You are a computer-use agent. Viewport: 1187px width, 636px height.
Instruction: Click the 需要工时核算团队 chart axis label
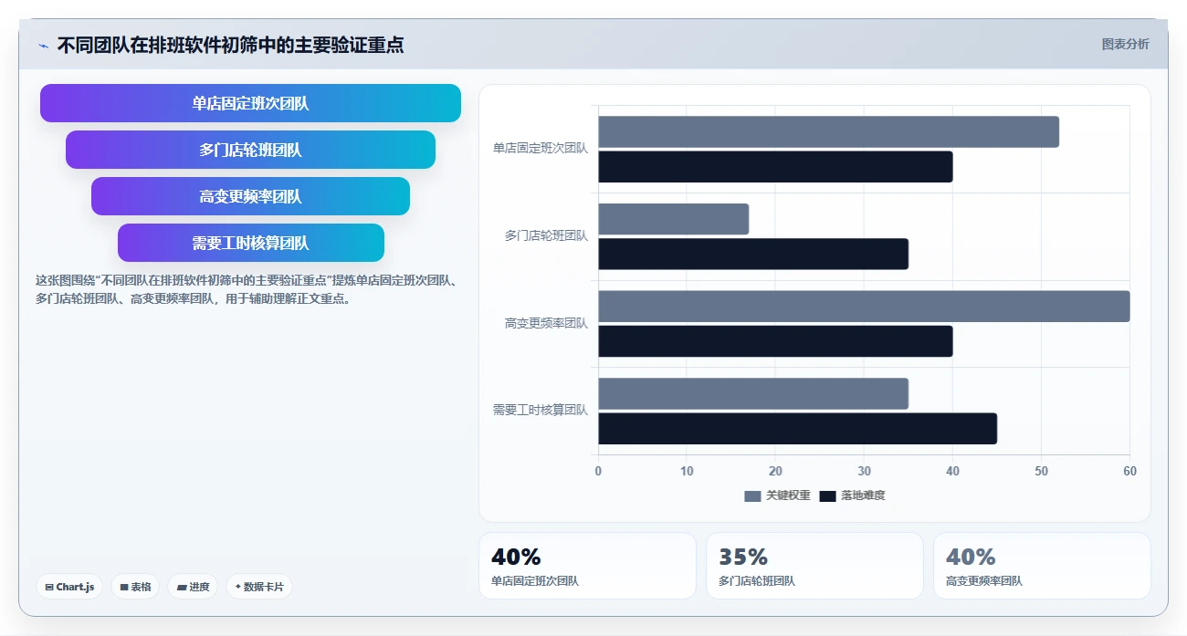(x=541, y=411)
